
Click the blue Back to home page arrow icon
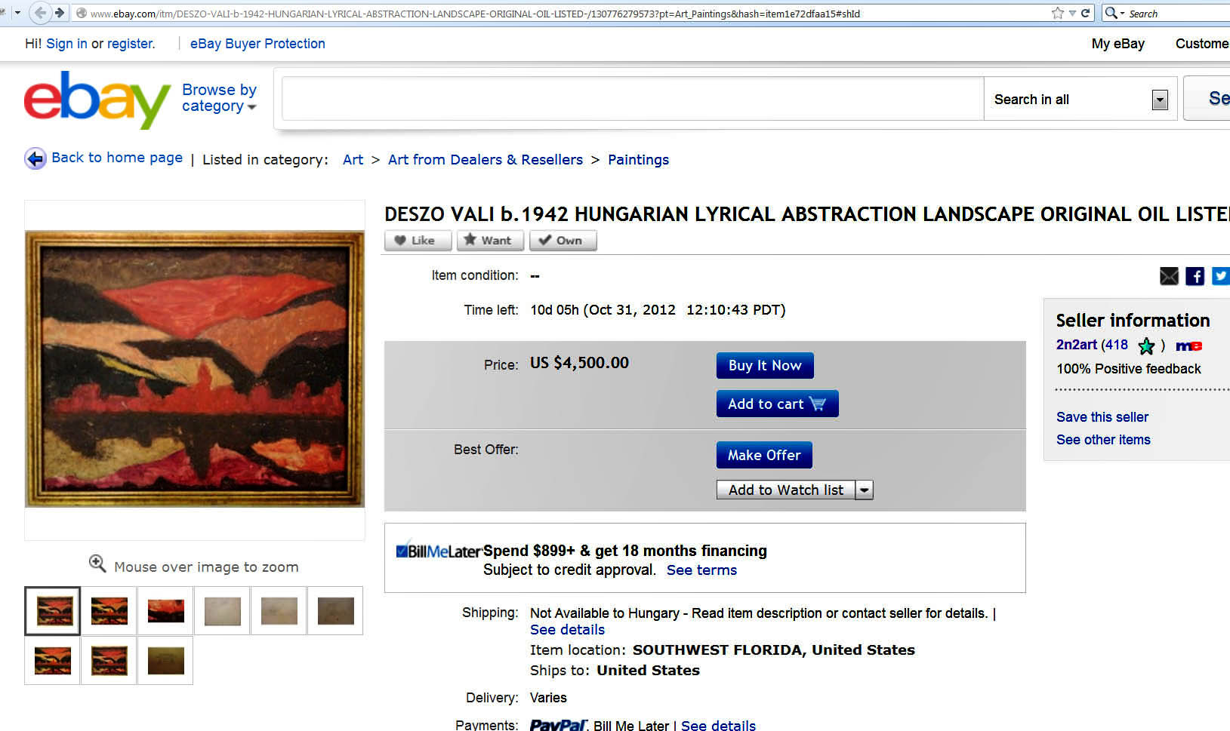point(35,158)
